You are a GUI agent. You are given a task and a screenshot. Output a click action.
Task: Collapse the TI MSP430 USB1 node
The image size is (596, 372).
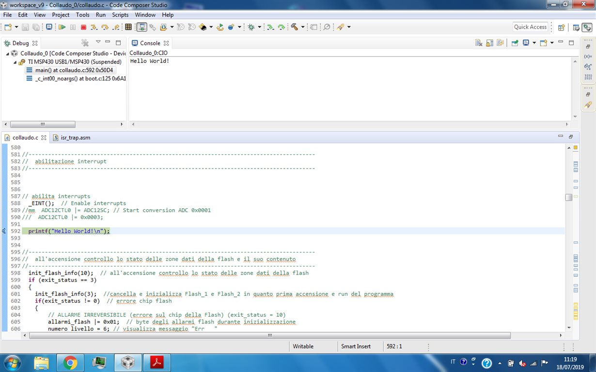[16, 62]
